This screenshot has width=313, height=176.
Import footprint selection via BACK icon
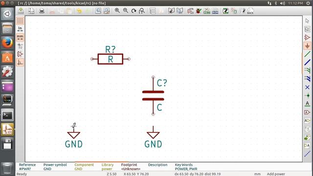click(250, 11)
